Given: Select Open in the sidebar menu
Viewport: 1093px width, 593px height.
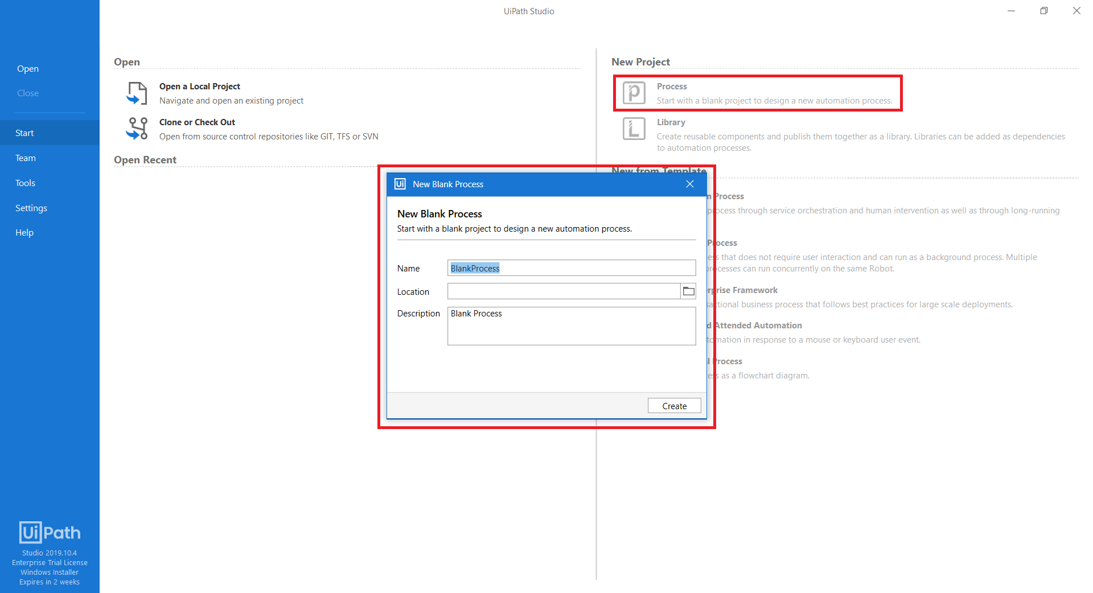Looking at the screenshot, I should [x=28, y=69].
